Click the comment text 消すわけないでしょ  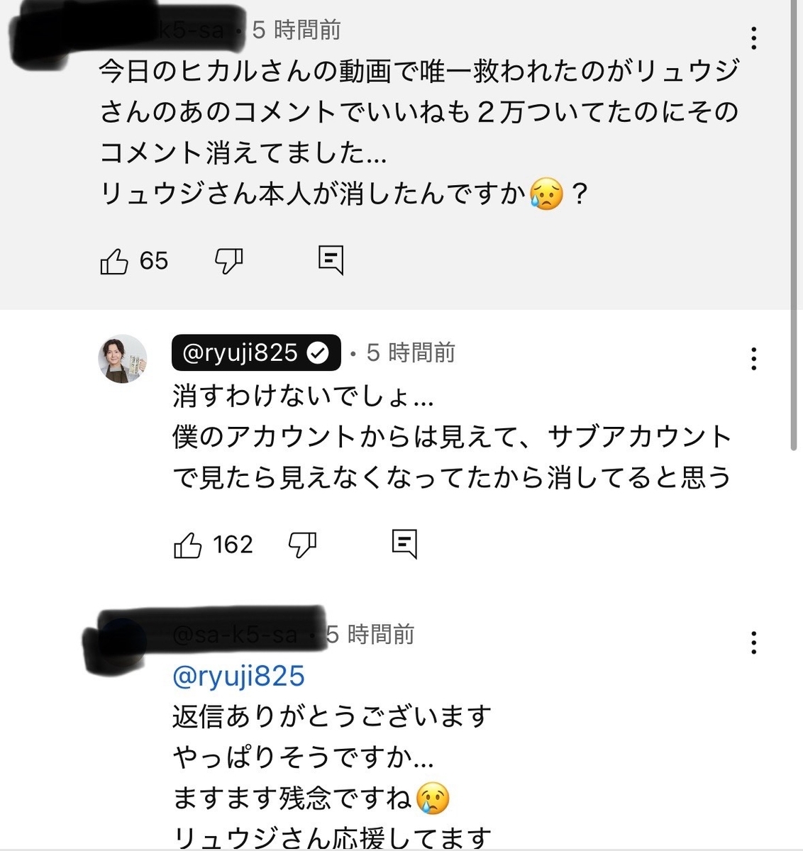tap(303, 396)
